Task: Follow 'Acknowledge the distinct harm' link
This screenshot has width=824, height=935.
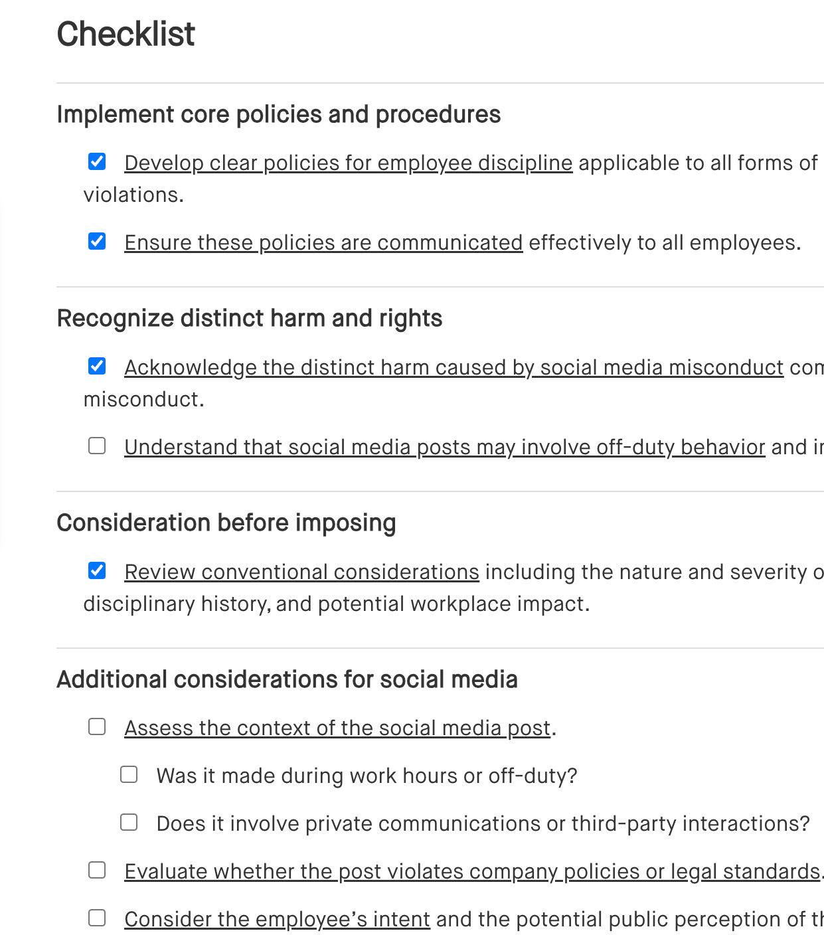Action: (453, 368)
